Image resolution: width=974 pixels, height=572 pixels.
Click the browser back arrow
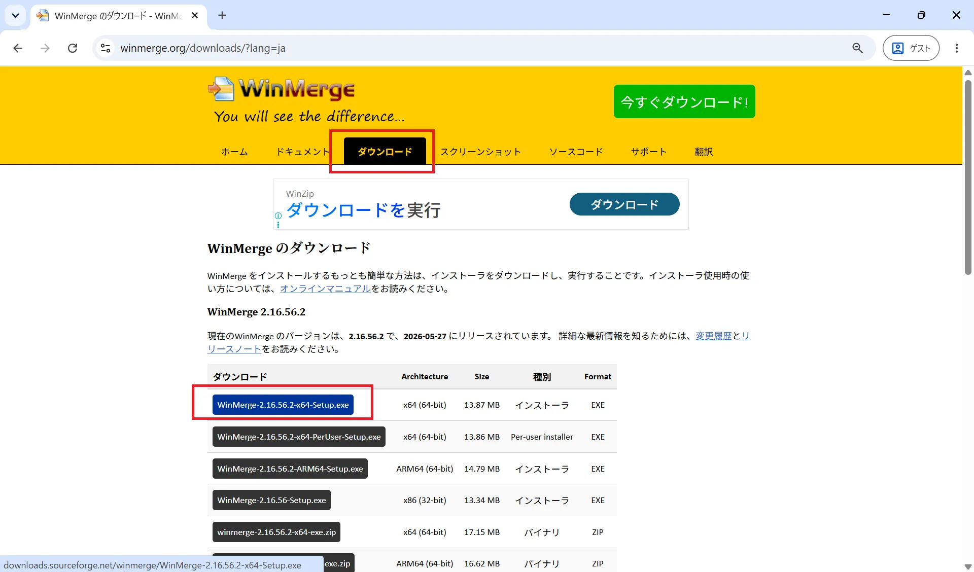18,48
